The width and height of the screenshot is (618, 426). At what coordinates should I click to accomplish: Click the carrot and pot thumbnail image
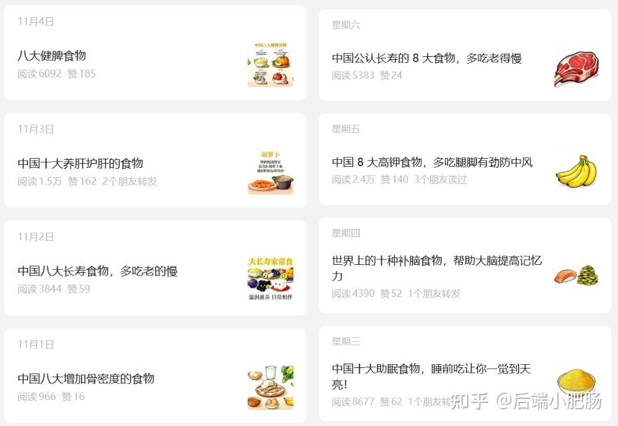pos(271,171)
